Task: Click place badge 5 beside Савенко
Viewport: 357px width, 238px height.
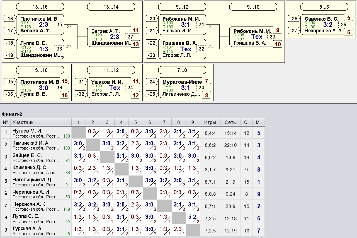Action: coord(349,18)
